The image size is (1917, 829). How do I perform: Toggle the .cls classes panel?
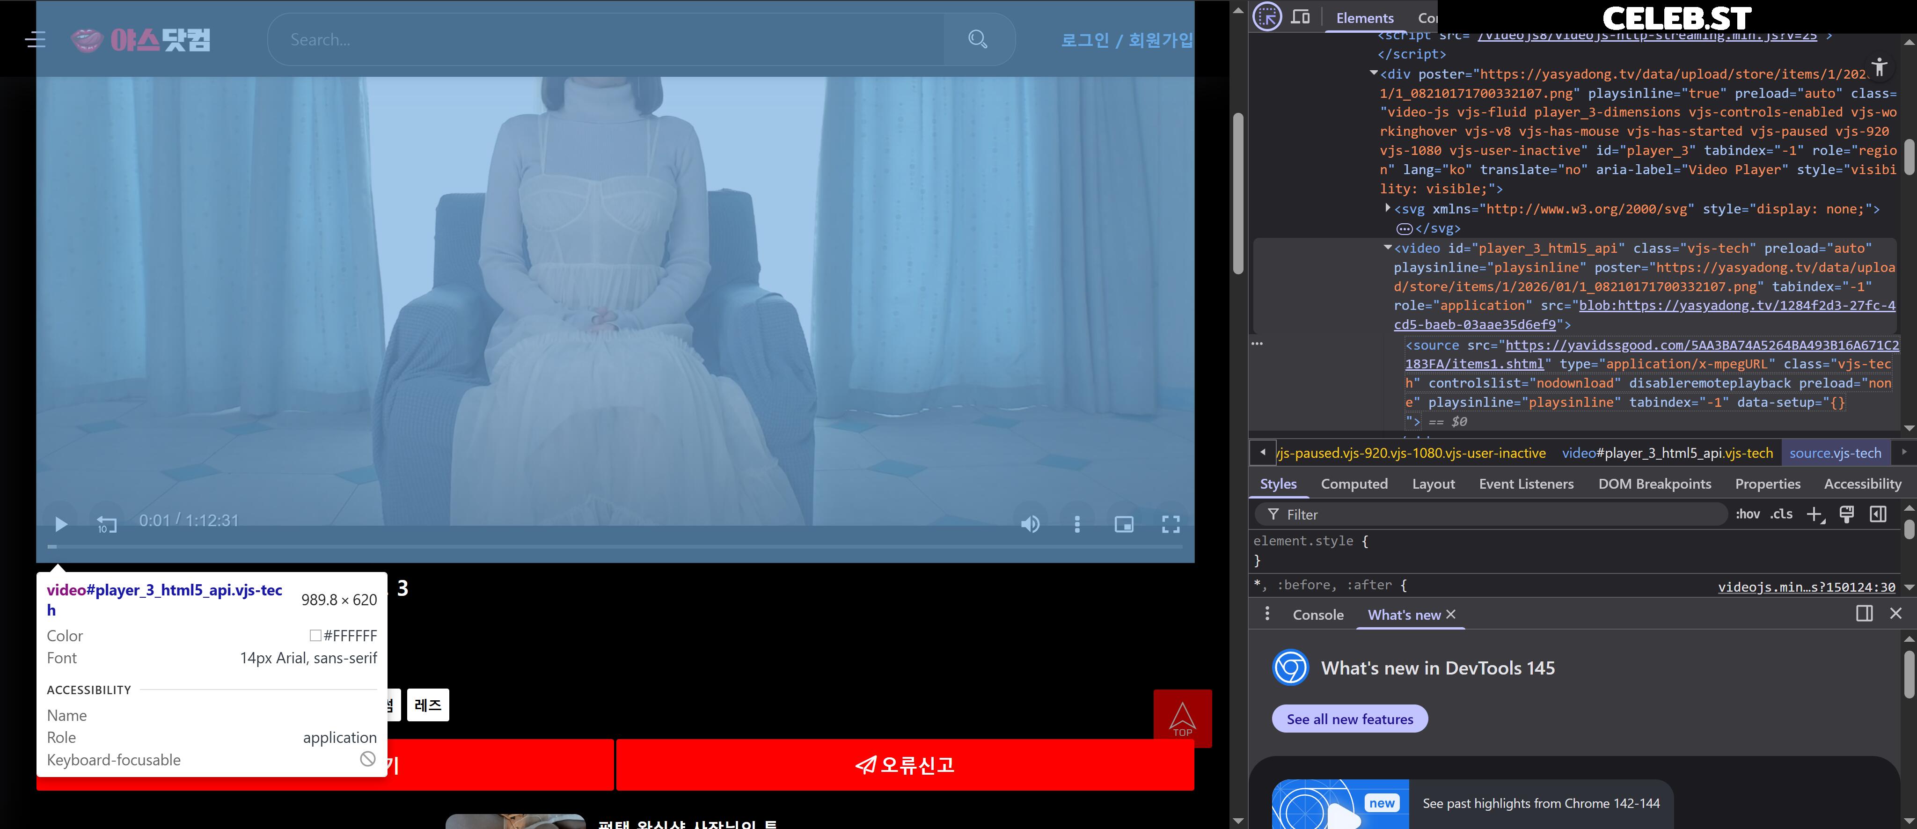(1781, 514)
